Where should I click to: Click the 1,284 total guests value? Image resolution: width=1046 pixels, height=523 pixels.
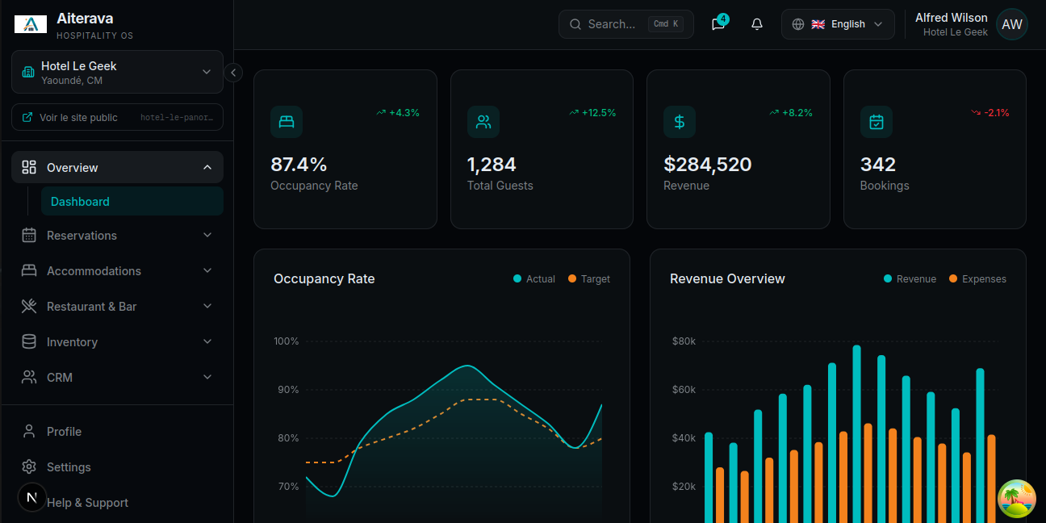(x=492, y=165)
